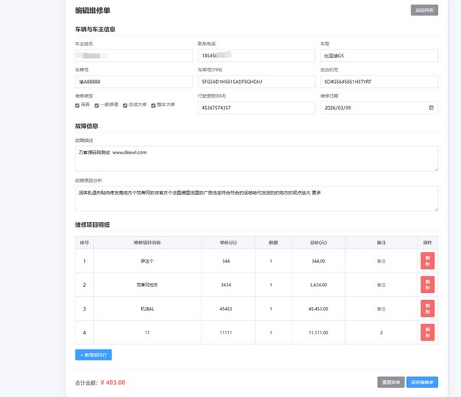Click the 返回列表 button

[424, 11]
